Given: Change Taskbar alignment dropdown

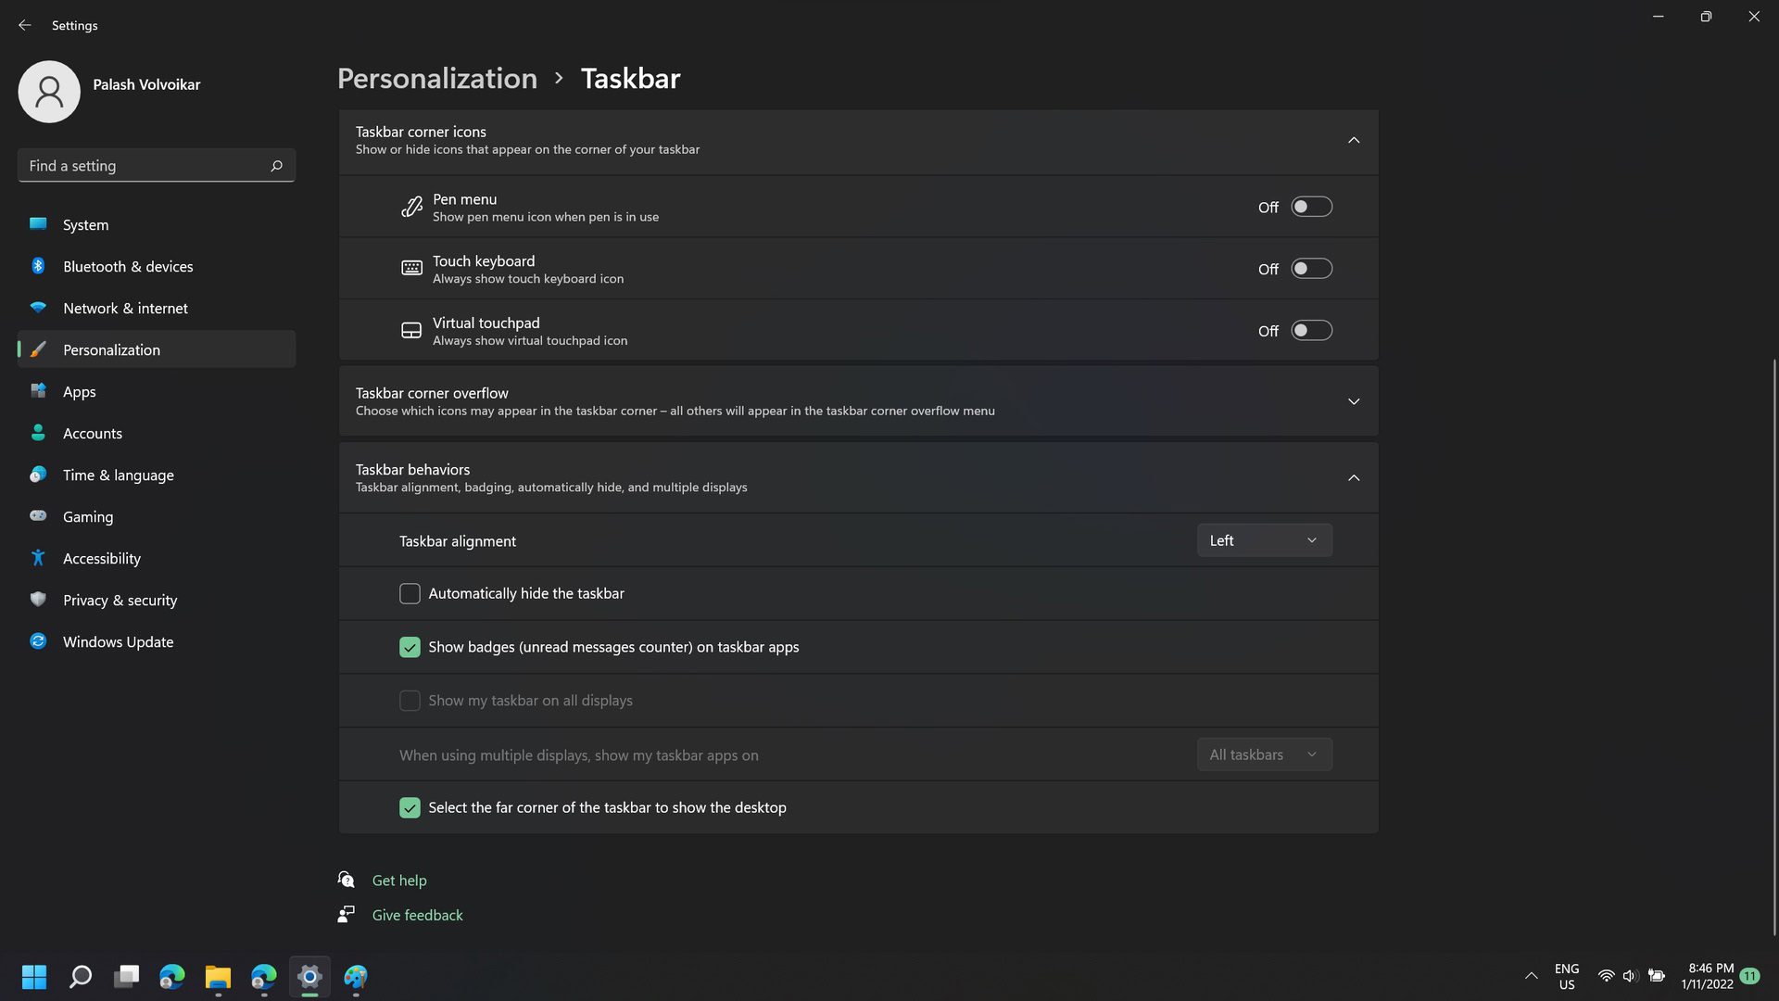Looking at the screenshot, I should tap(1265, 540).
